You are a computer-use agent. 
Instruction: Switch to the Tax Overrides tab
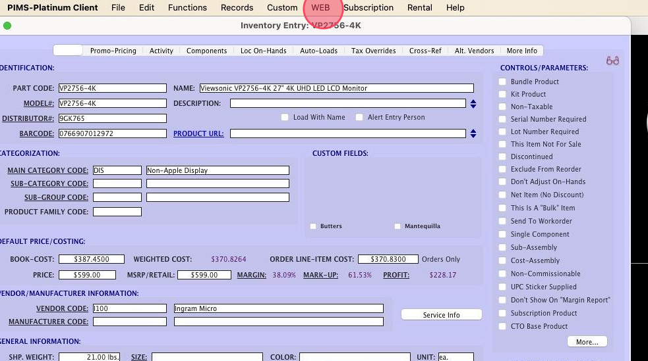point(374,51)
